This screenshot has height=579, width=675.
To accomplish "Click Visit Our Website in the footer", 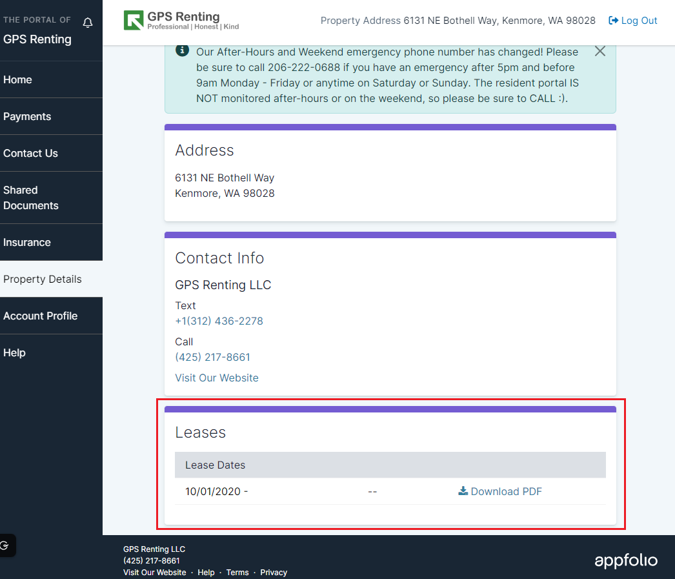I will [154, 573].
